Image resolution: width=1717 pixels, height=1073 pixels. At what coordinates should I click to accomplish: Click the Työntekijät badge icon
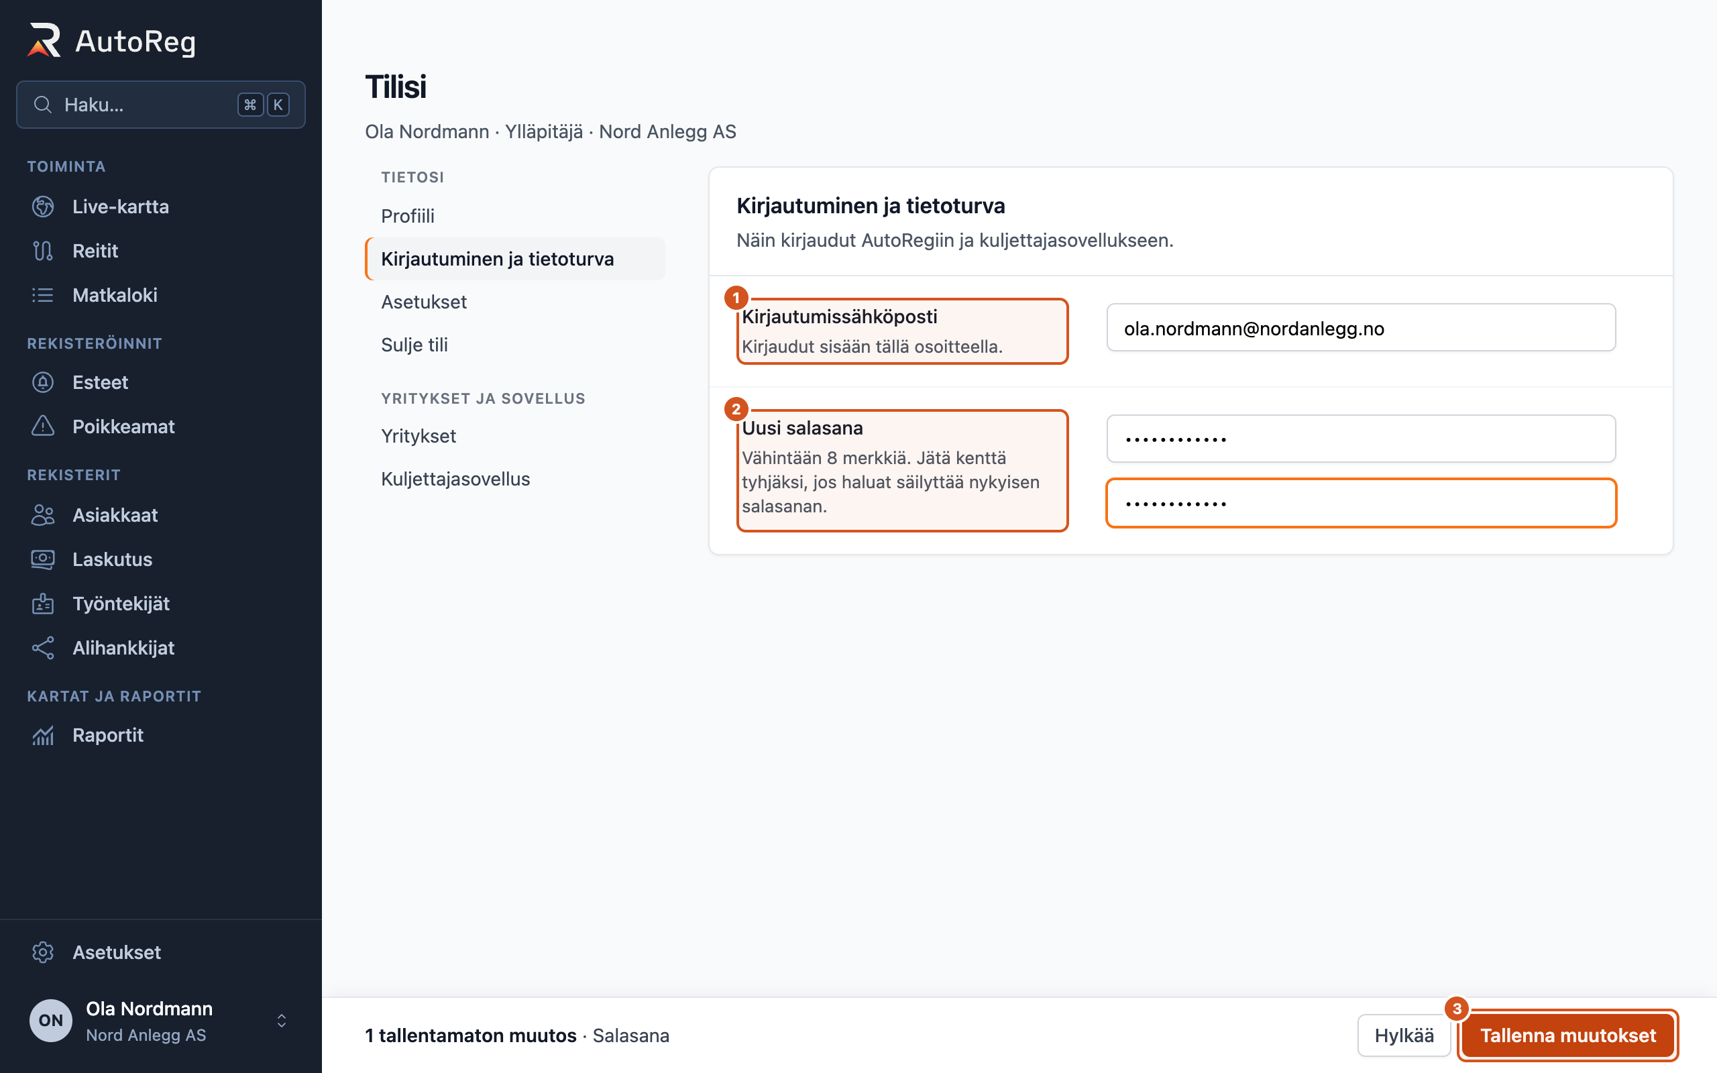click(x=42, y=603)
